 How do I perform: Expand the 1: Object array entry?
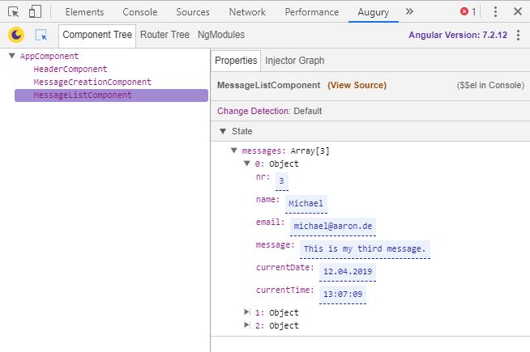(248, 312)
